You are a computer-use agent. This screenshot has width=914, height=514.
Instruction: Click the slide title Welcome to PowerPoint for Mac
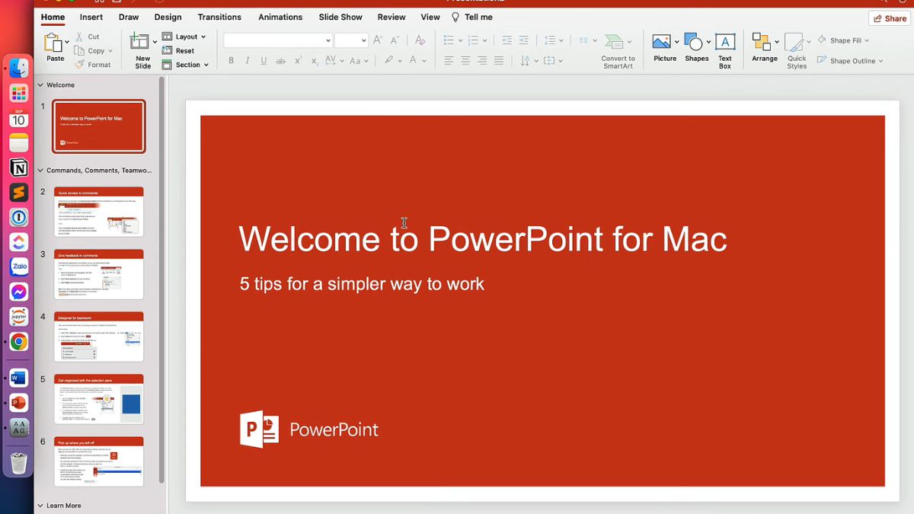point(483,238)
